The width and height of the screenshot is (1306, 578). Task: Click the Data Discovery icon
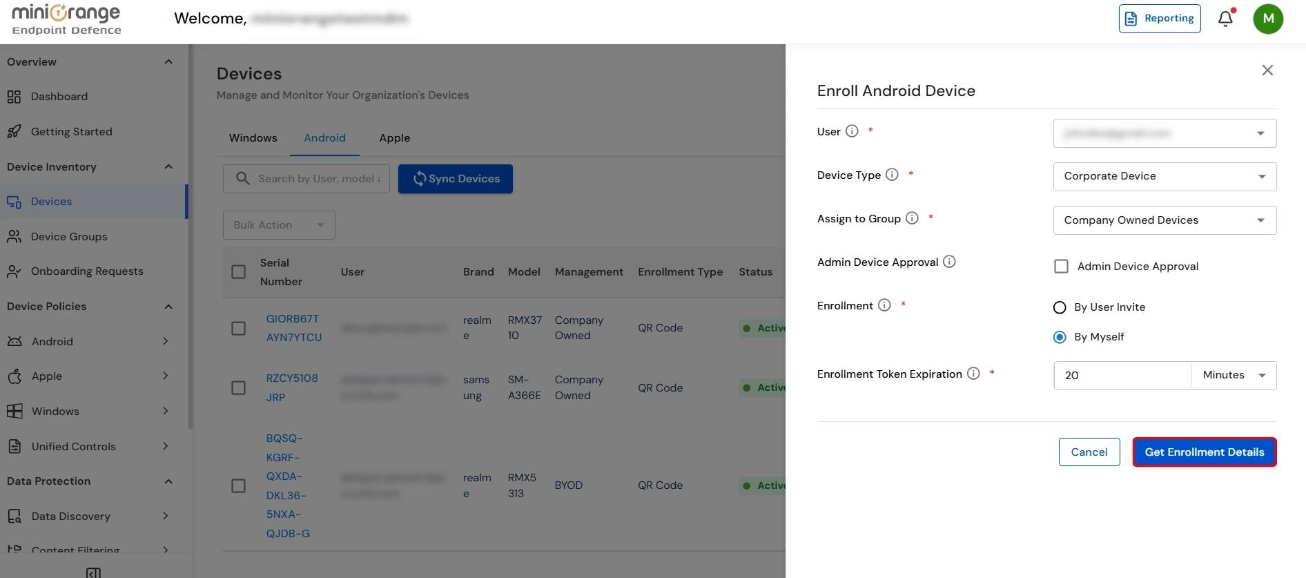click(14, 516)
